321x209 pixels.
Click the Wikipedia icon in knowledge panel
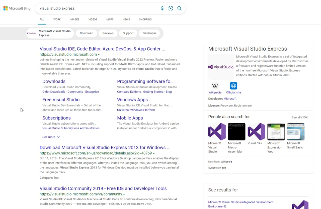tap(215, 86)
